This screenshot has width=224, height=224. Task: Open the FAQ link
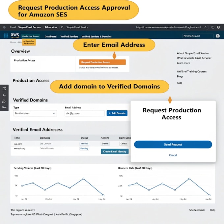pyautogui.click(x=180, y=83)
